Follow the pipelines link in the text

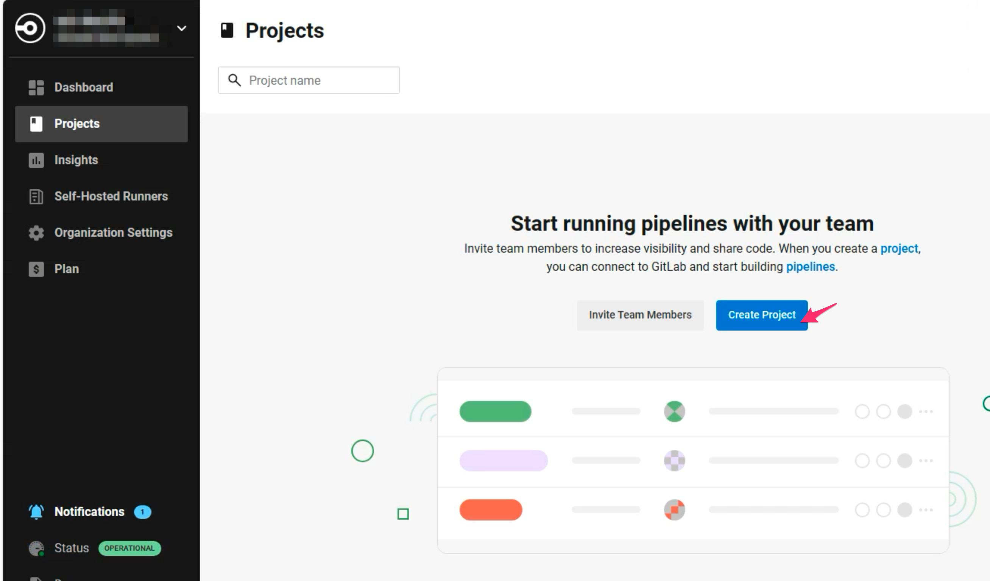coord(810,267)
